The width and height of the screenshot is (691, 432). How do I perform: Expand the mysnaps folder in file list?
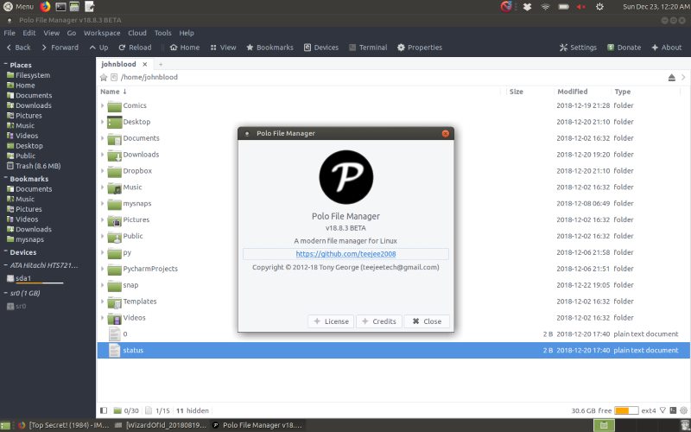(102, 203)
